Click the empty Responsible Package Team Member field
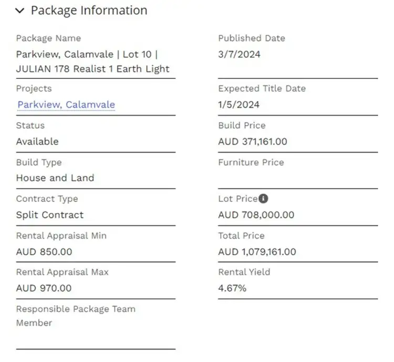Screen dimensions: 394x362 pyautogui.click(x=96, y=339)
